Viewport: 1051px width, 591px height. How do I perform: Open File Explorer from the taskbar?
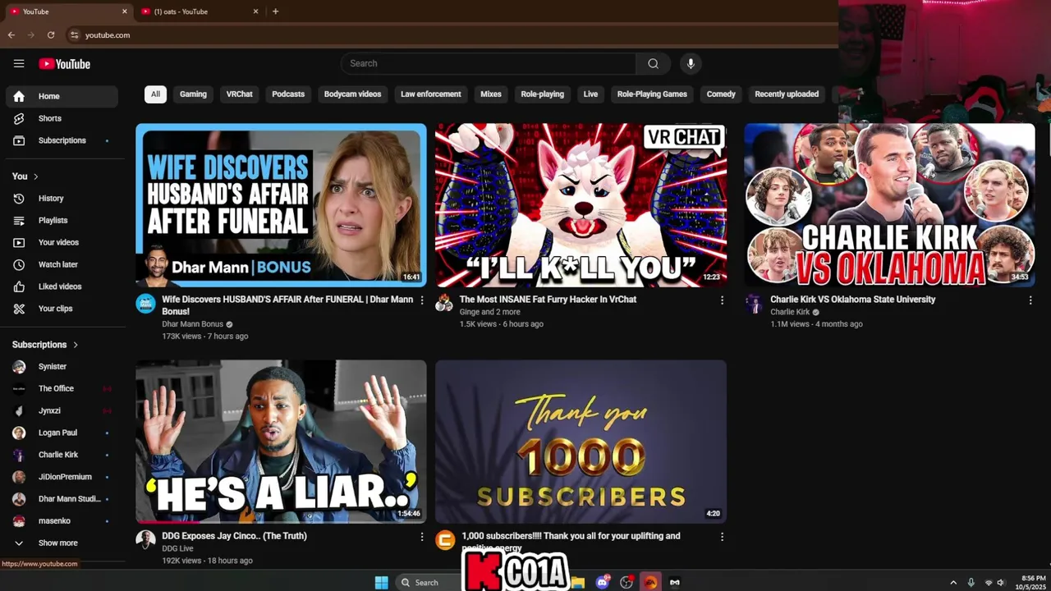pyautogui.click(x=578, y=582)
